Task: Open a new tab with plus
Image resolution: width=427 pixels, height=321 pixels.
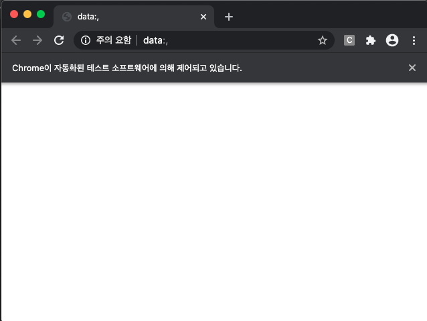Action: pos(229,17)
